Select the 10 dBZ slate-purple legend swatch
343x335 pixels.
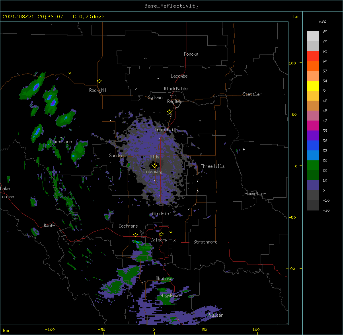coord(313,185)
